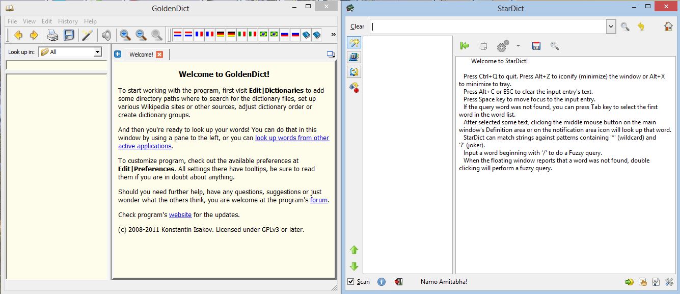680x294 pixels.
Task: Open the View menu in GoldenDict
Action: (30, 21)
